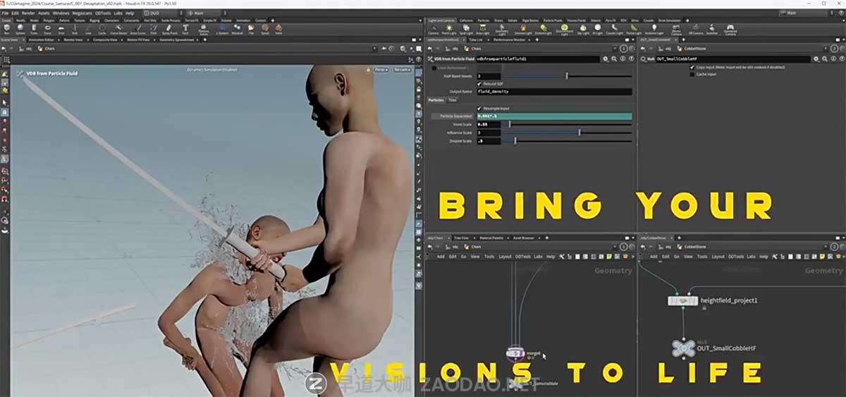Screen dimensions: 846x397
Task: Click the vdbfromparticlefluid1 node name field
Action: (x=538, y=59)
